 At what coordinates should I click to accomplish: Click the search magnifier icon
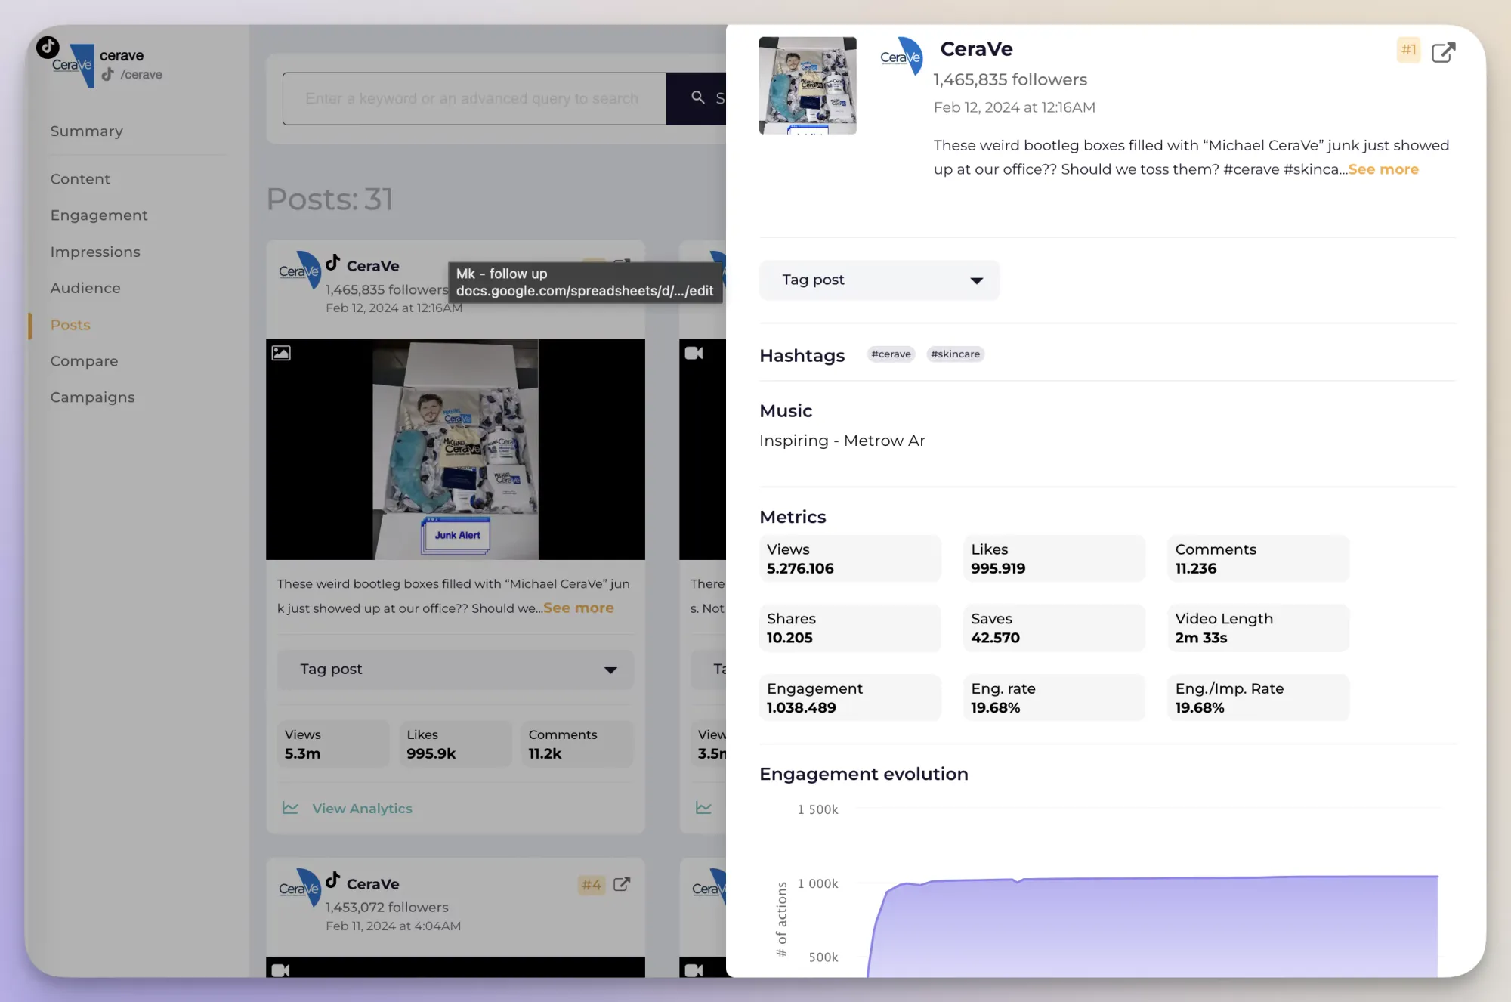point(698,97)
